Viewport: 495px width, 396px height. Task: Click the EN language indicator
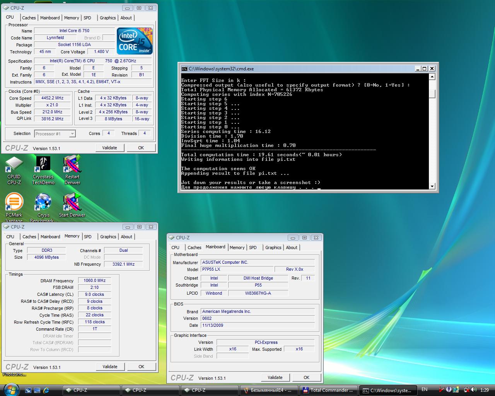425,390
